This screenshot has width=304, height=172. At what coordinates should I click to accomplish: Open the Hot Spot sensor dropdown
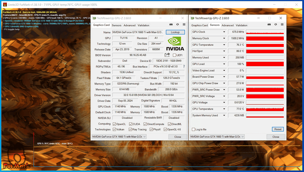coord(224,51)
